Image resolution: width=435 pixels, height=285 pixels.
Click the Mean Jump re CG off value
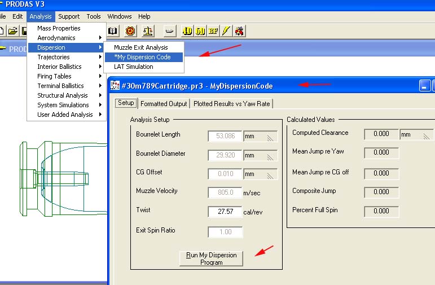click(381, 173)
